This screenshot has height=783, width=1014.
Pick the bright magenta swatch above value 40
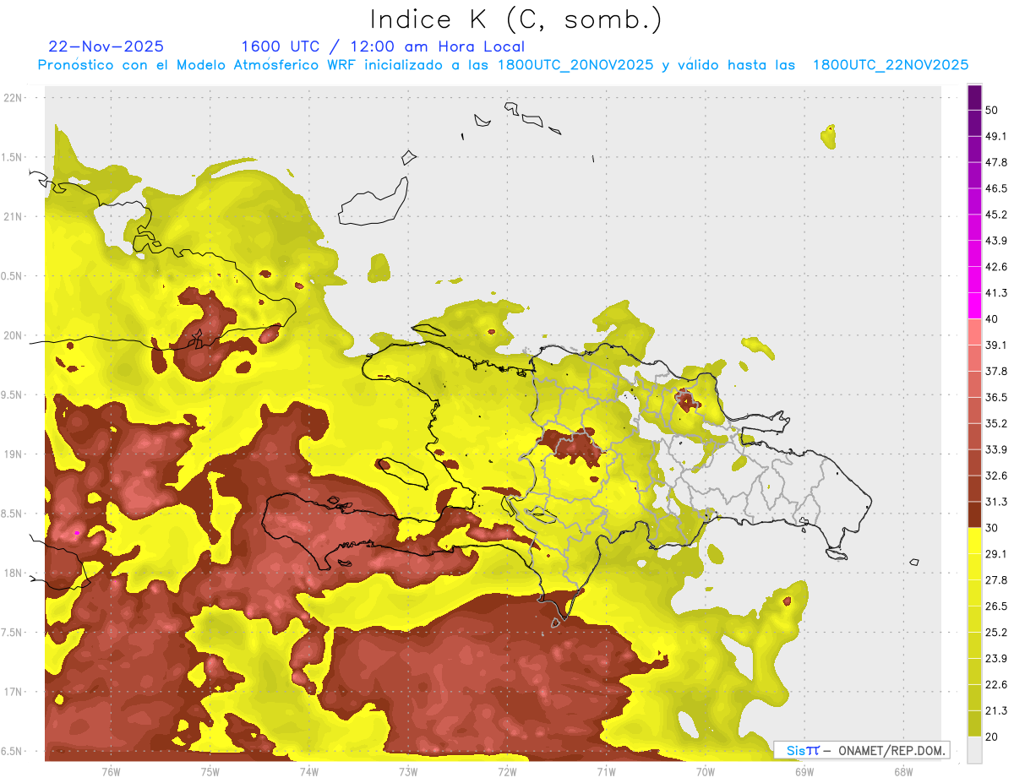point(975,306)
